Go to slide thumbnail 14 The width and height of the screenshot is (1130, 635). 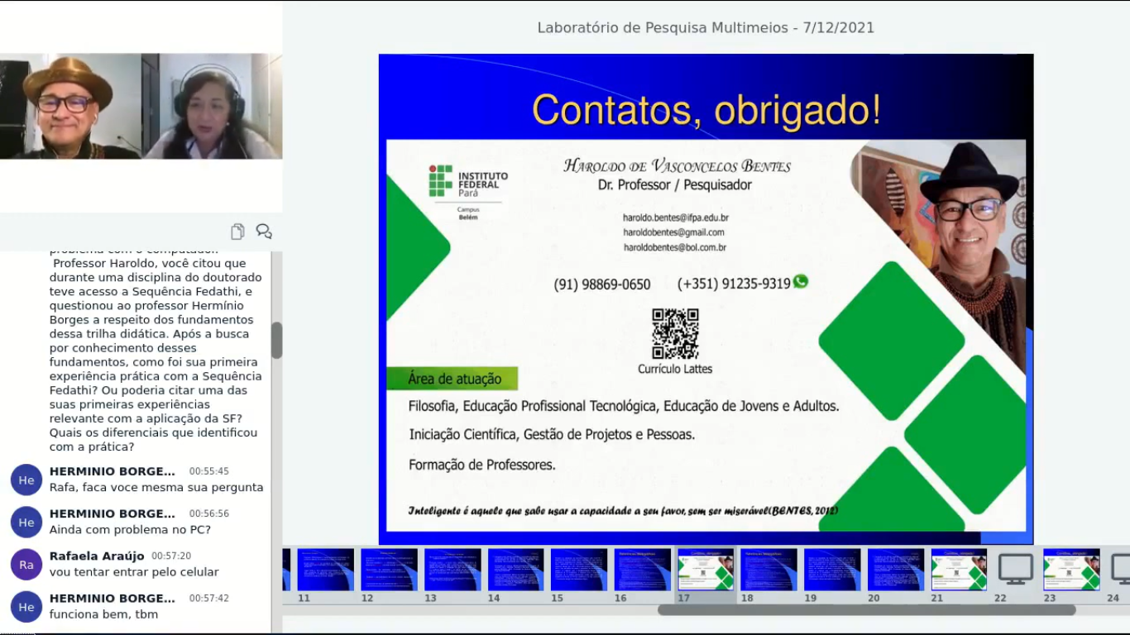pos(515,570)
